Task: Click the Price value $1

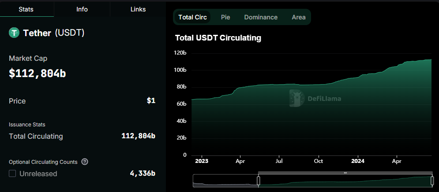Action: click(x=151, y=100)
